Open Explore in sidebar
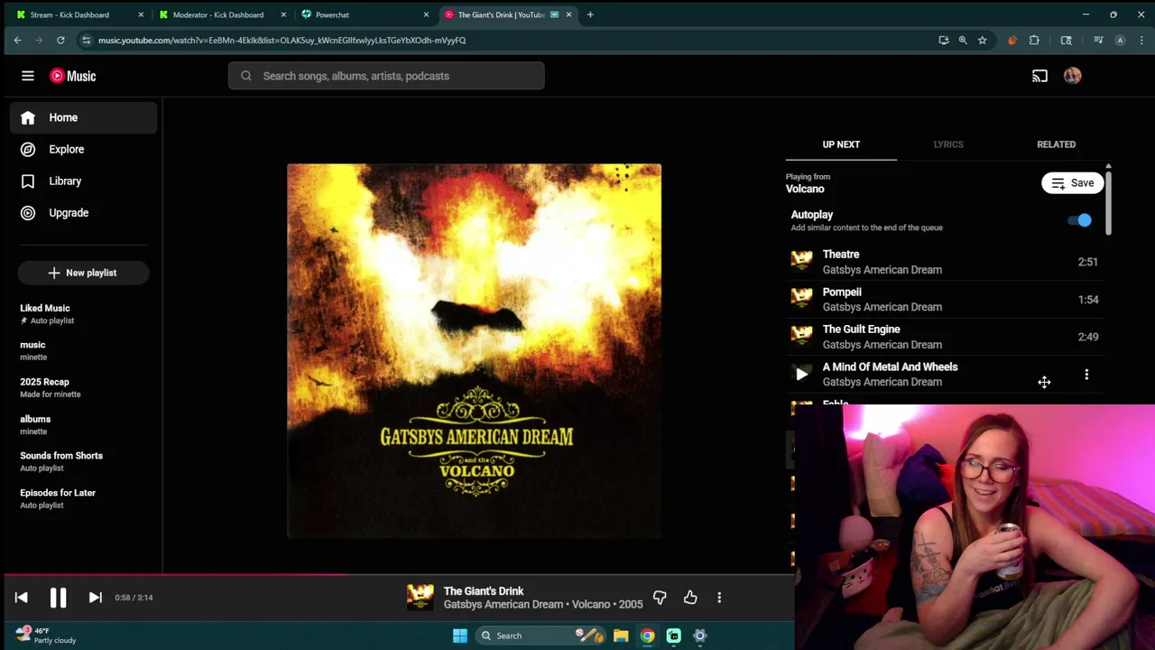This screenshot has height=650, width=1155. tap(84, 149)
